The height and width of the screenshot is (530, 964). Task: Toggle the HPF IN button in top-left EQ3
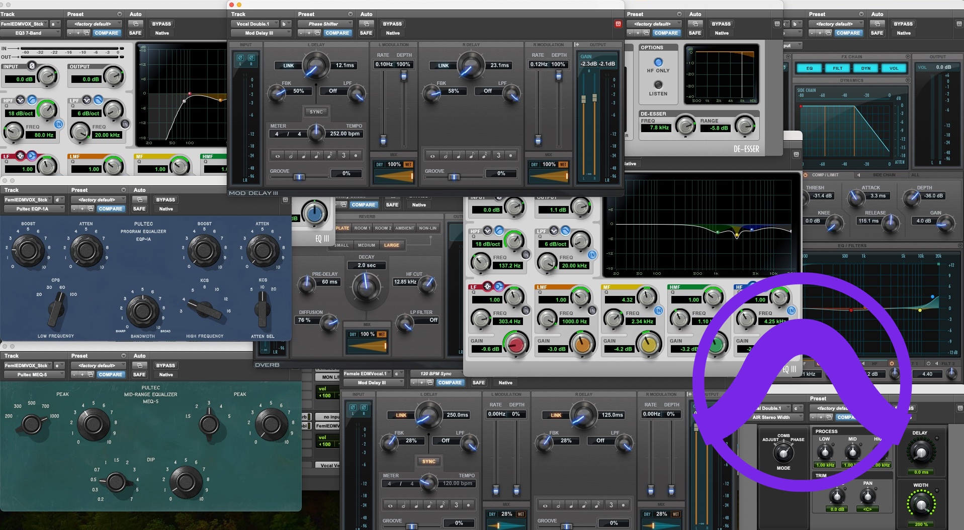[x=59, y=124]
